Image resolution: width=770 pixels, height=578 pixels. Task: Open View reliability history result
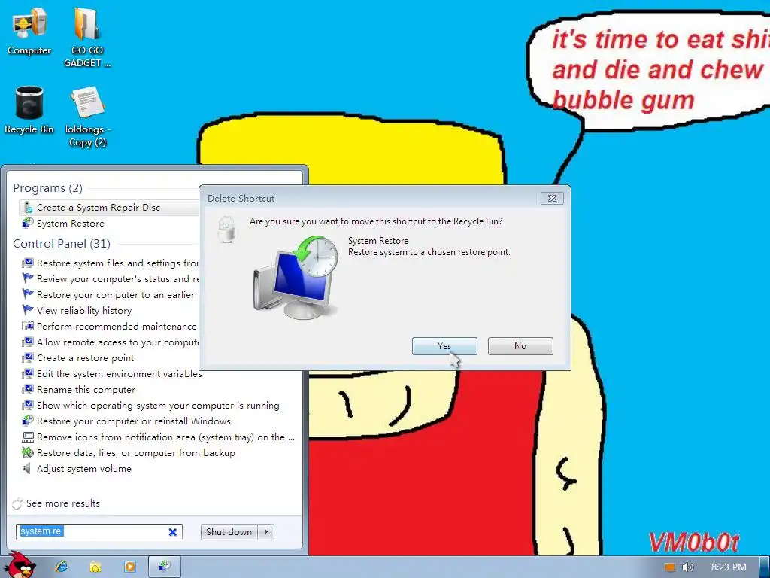click(x=84, y=311)
